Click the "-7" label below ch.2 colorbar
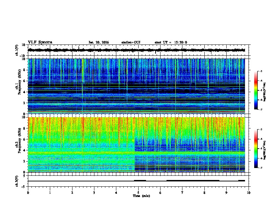 261,168
